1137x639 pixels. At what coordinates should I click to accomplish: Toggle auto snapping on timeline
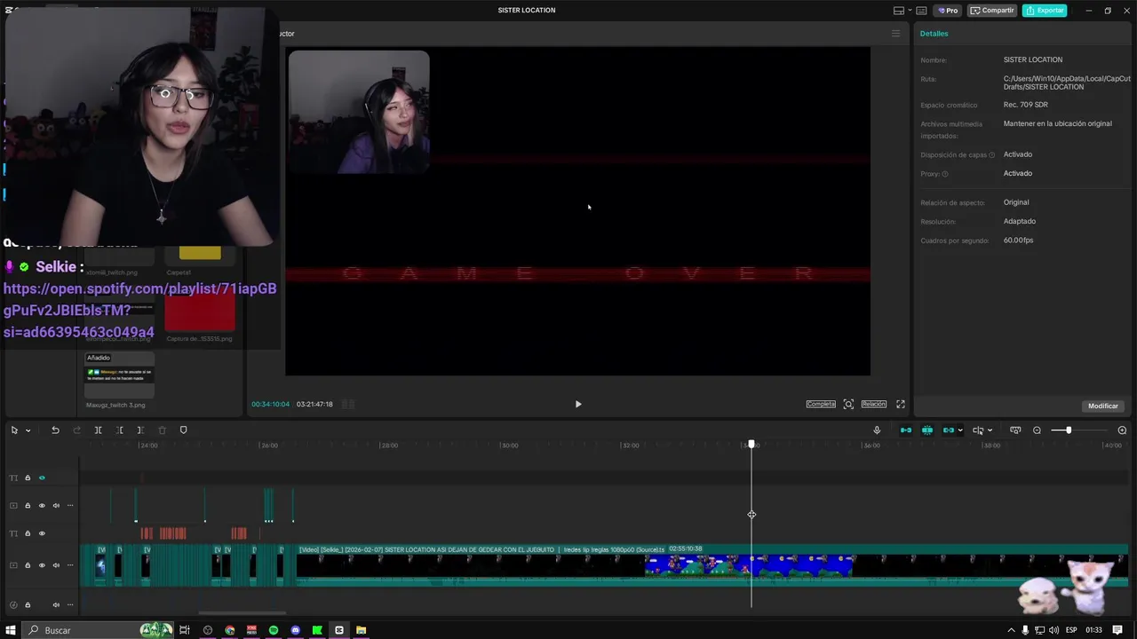click(927, 430)
